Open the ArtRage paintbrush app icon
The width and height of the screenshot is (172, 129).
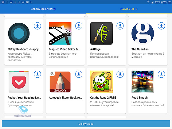[101, 33]
